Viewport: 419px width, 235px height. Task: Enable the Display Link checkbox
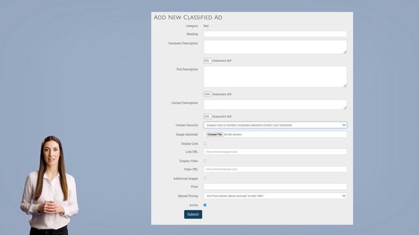click(x=205, y=144)
